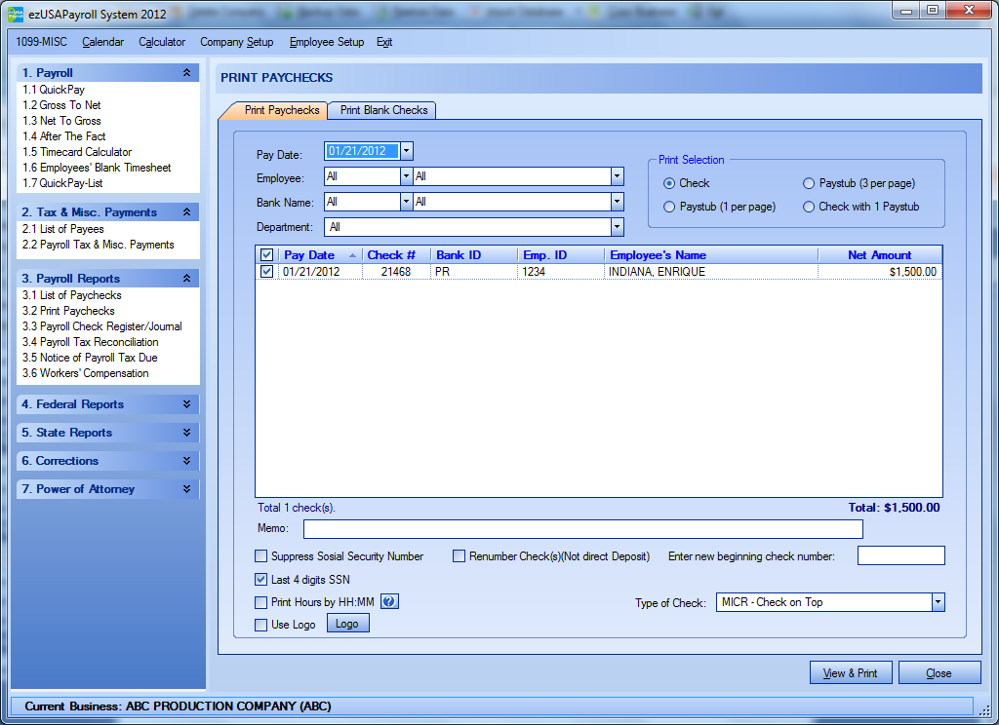Collapse the Payroll section chevron
The height and width of the screenshot is (725, 999).
(x=186, y=73)
